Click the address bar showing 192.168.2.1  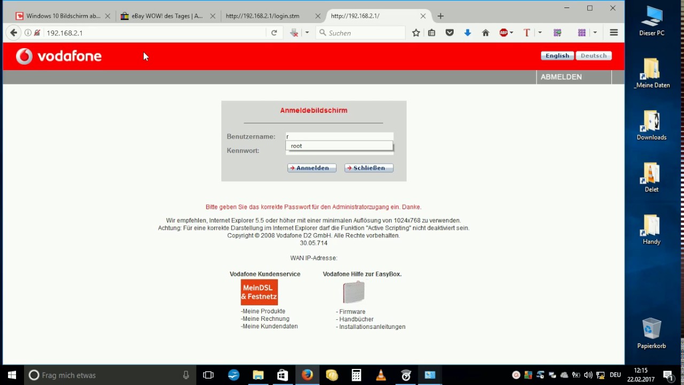(155, 33)
